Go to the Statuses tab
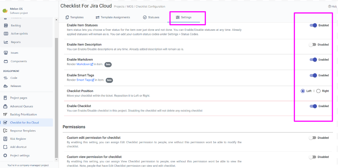The width and height of the screenshot is (338, 168). click(151, 17)
